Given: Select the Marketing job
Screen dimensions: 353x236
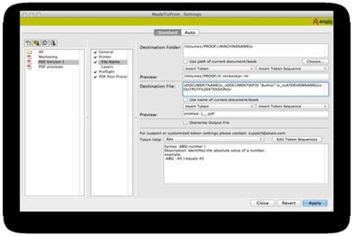Looking at the screenshot, I should pos(48,57).
